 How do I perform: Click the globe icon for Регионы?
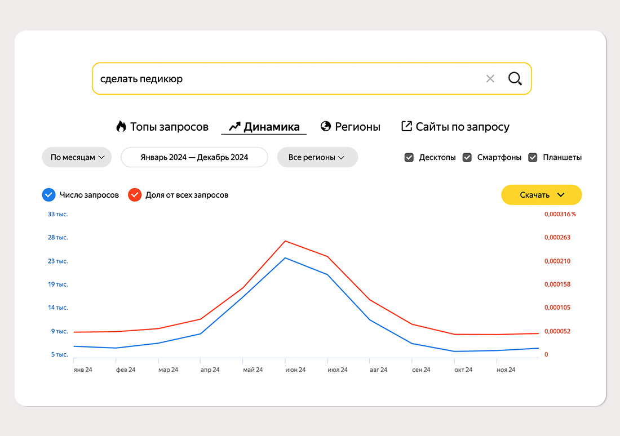pos(326,127)
